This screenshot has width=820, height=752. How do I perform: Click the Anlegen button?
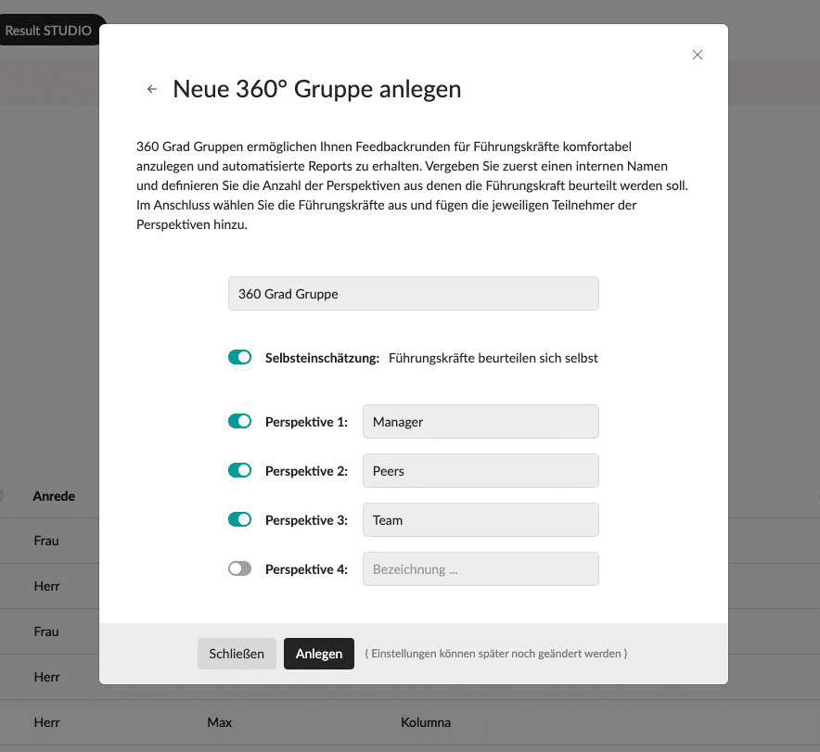(x=319, y=653)
